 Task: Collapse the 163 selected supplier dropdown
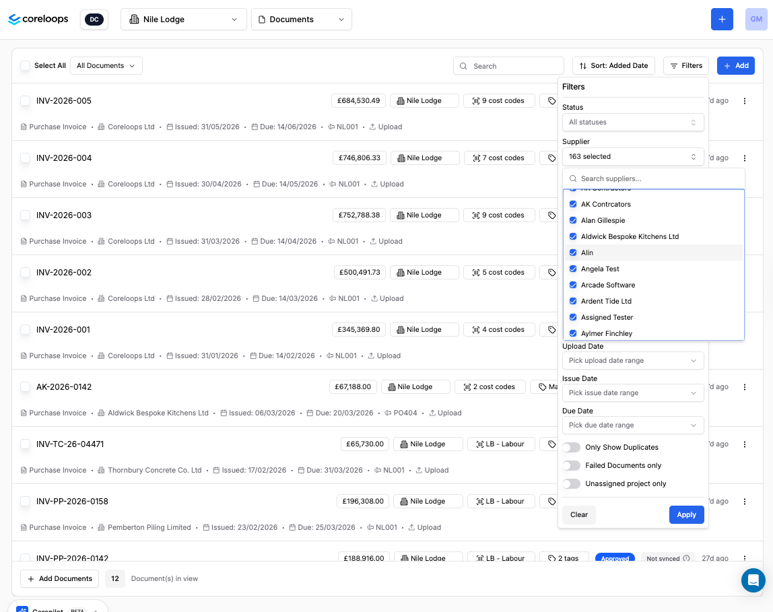(x=633, y=157)
